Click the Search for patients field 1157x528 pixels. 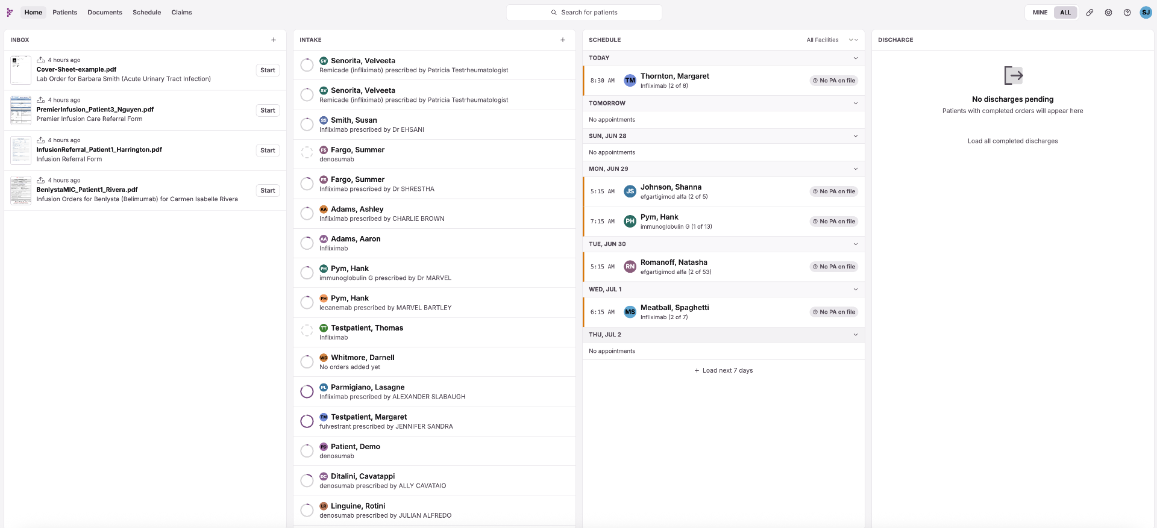pos(584,12)
